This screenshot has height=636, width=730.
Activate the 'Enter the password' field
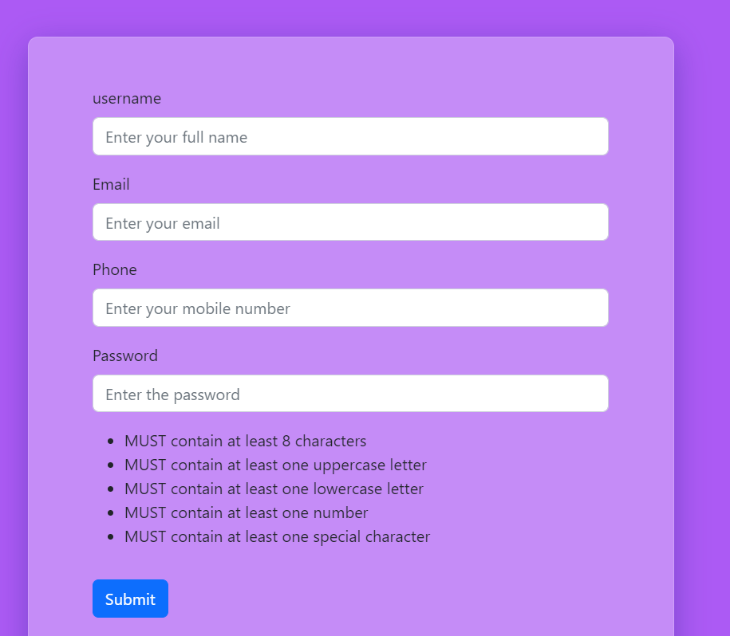coord(350,394)
